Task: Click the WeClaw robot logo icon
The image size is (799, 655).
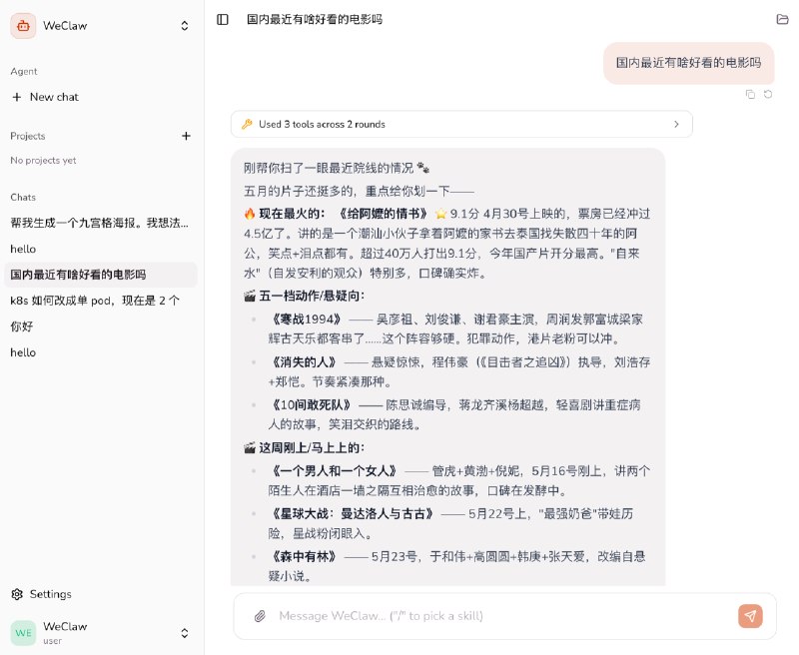Action: point(23,26)
